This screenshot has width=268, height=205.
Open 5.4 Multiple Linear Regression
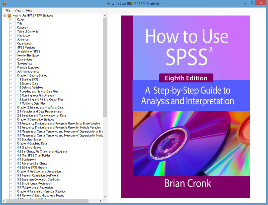(x=35, y=187)
